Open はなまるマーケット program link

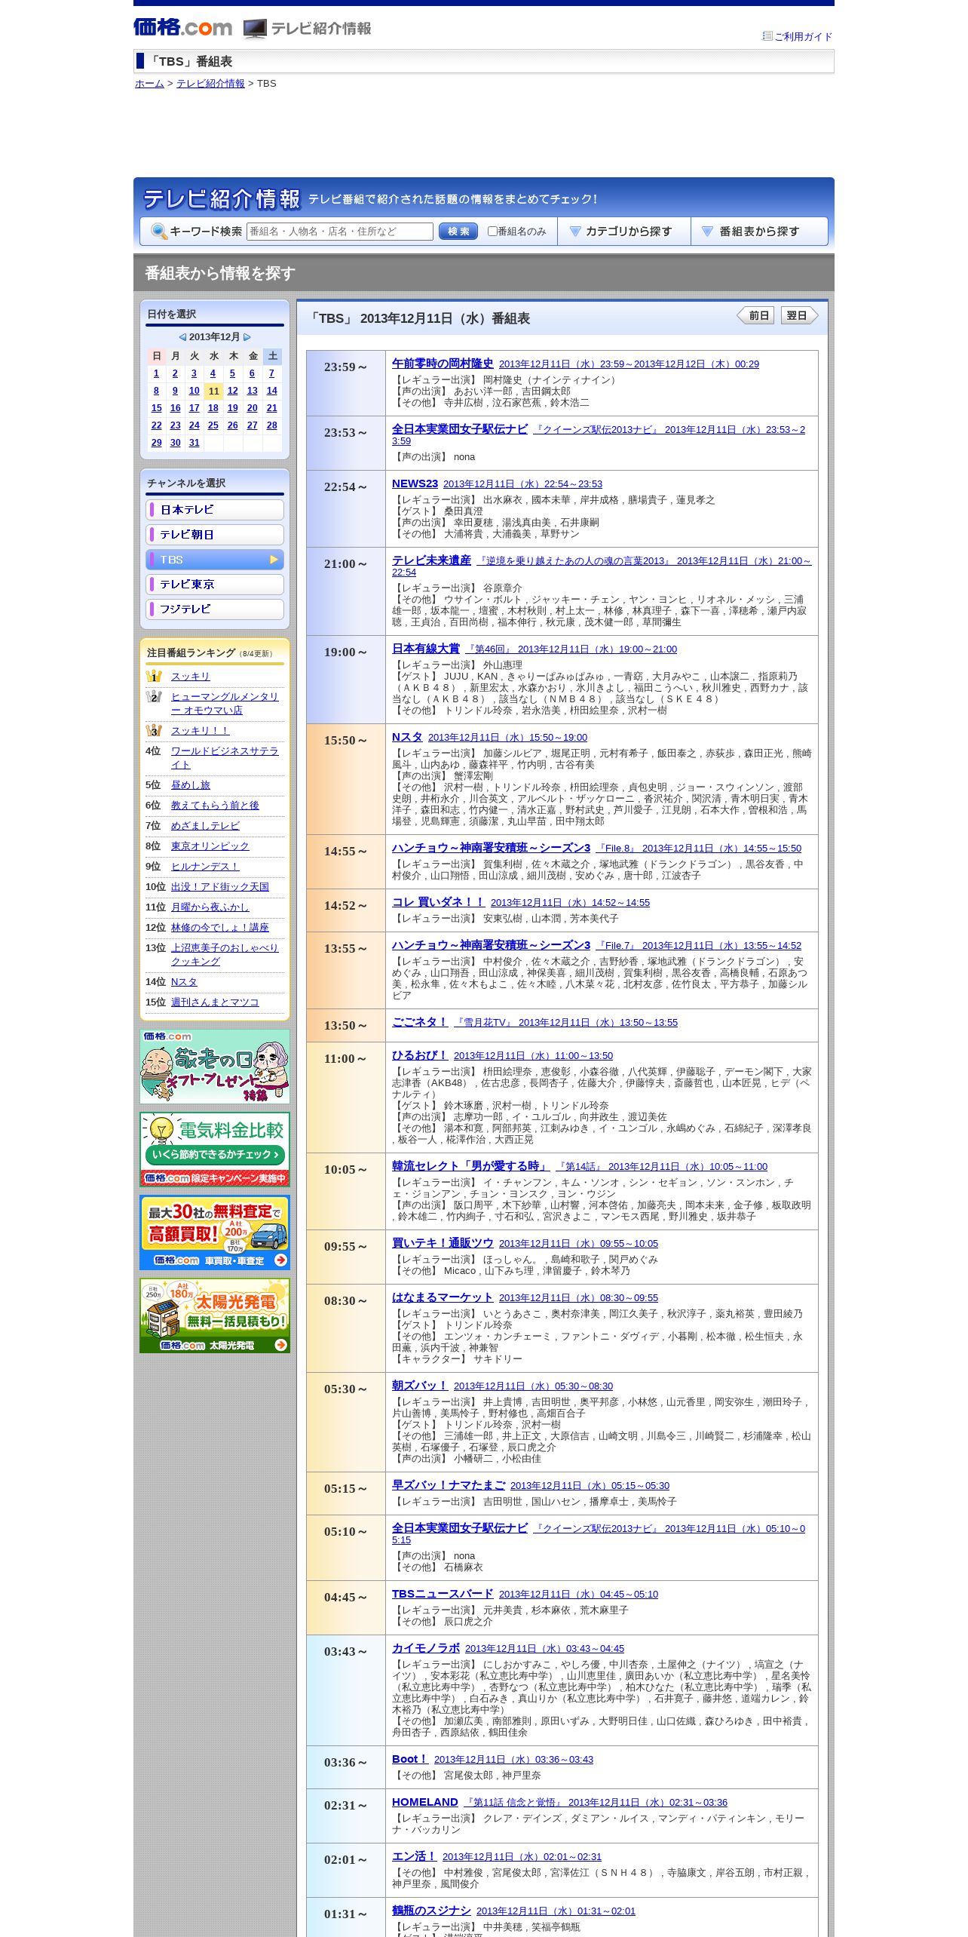point(443,1297)
